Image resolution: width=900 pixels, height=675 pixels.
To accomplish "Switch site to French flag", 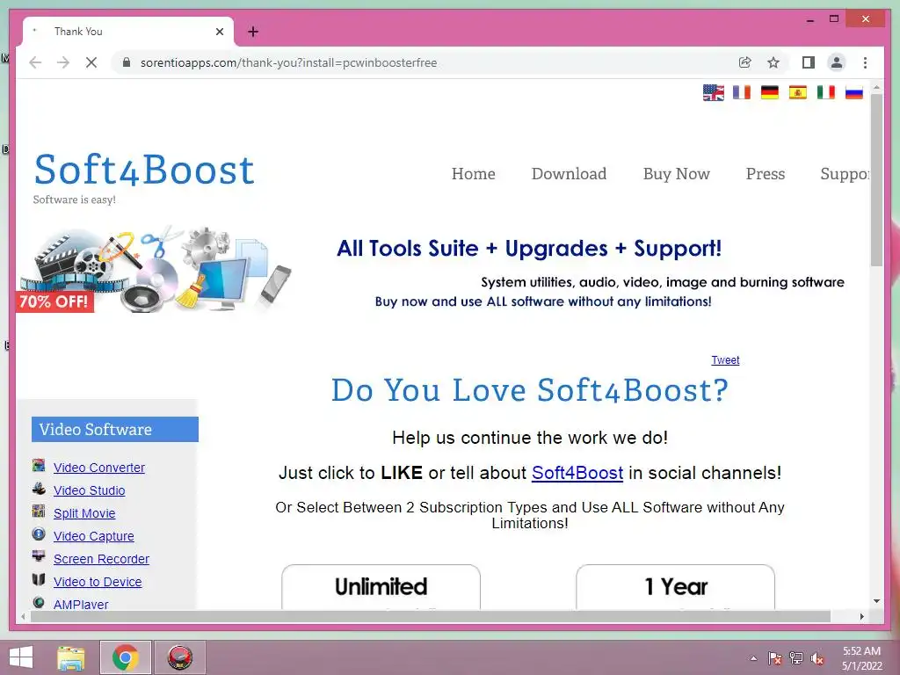I will click(742, 92).
